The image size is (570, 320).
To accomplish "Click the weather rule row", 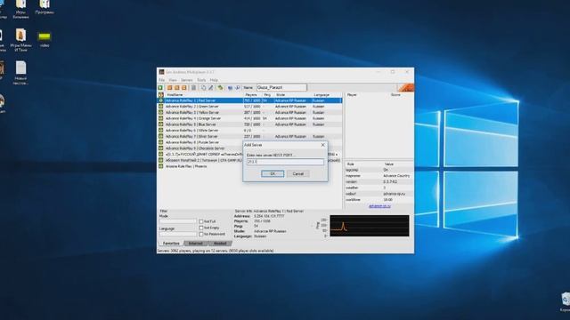I will [x=379, y=188].
